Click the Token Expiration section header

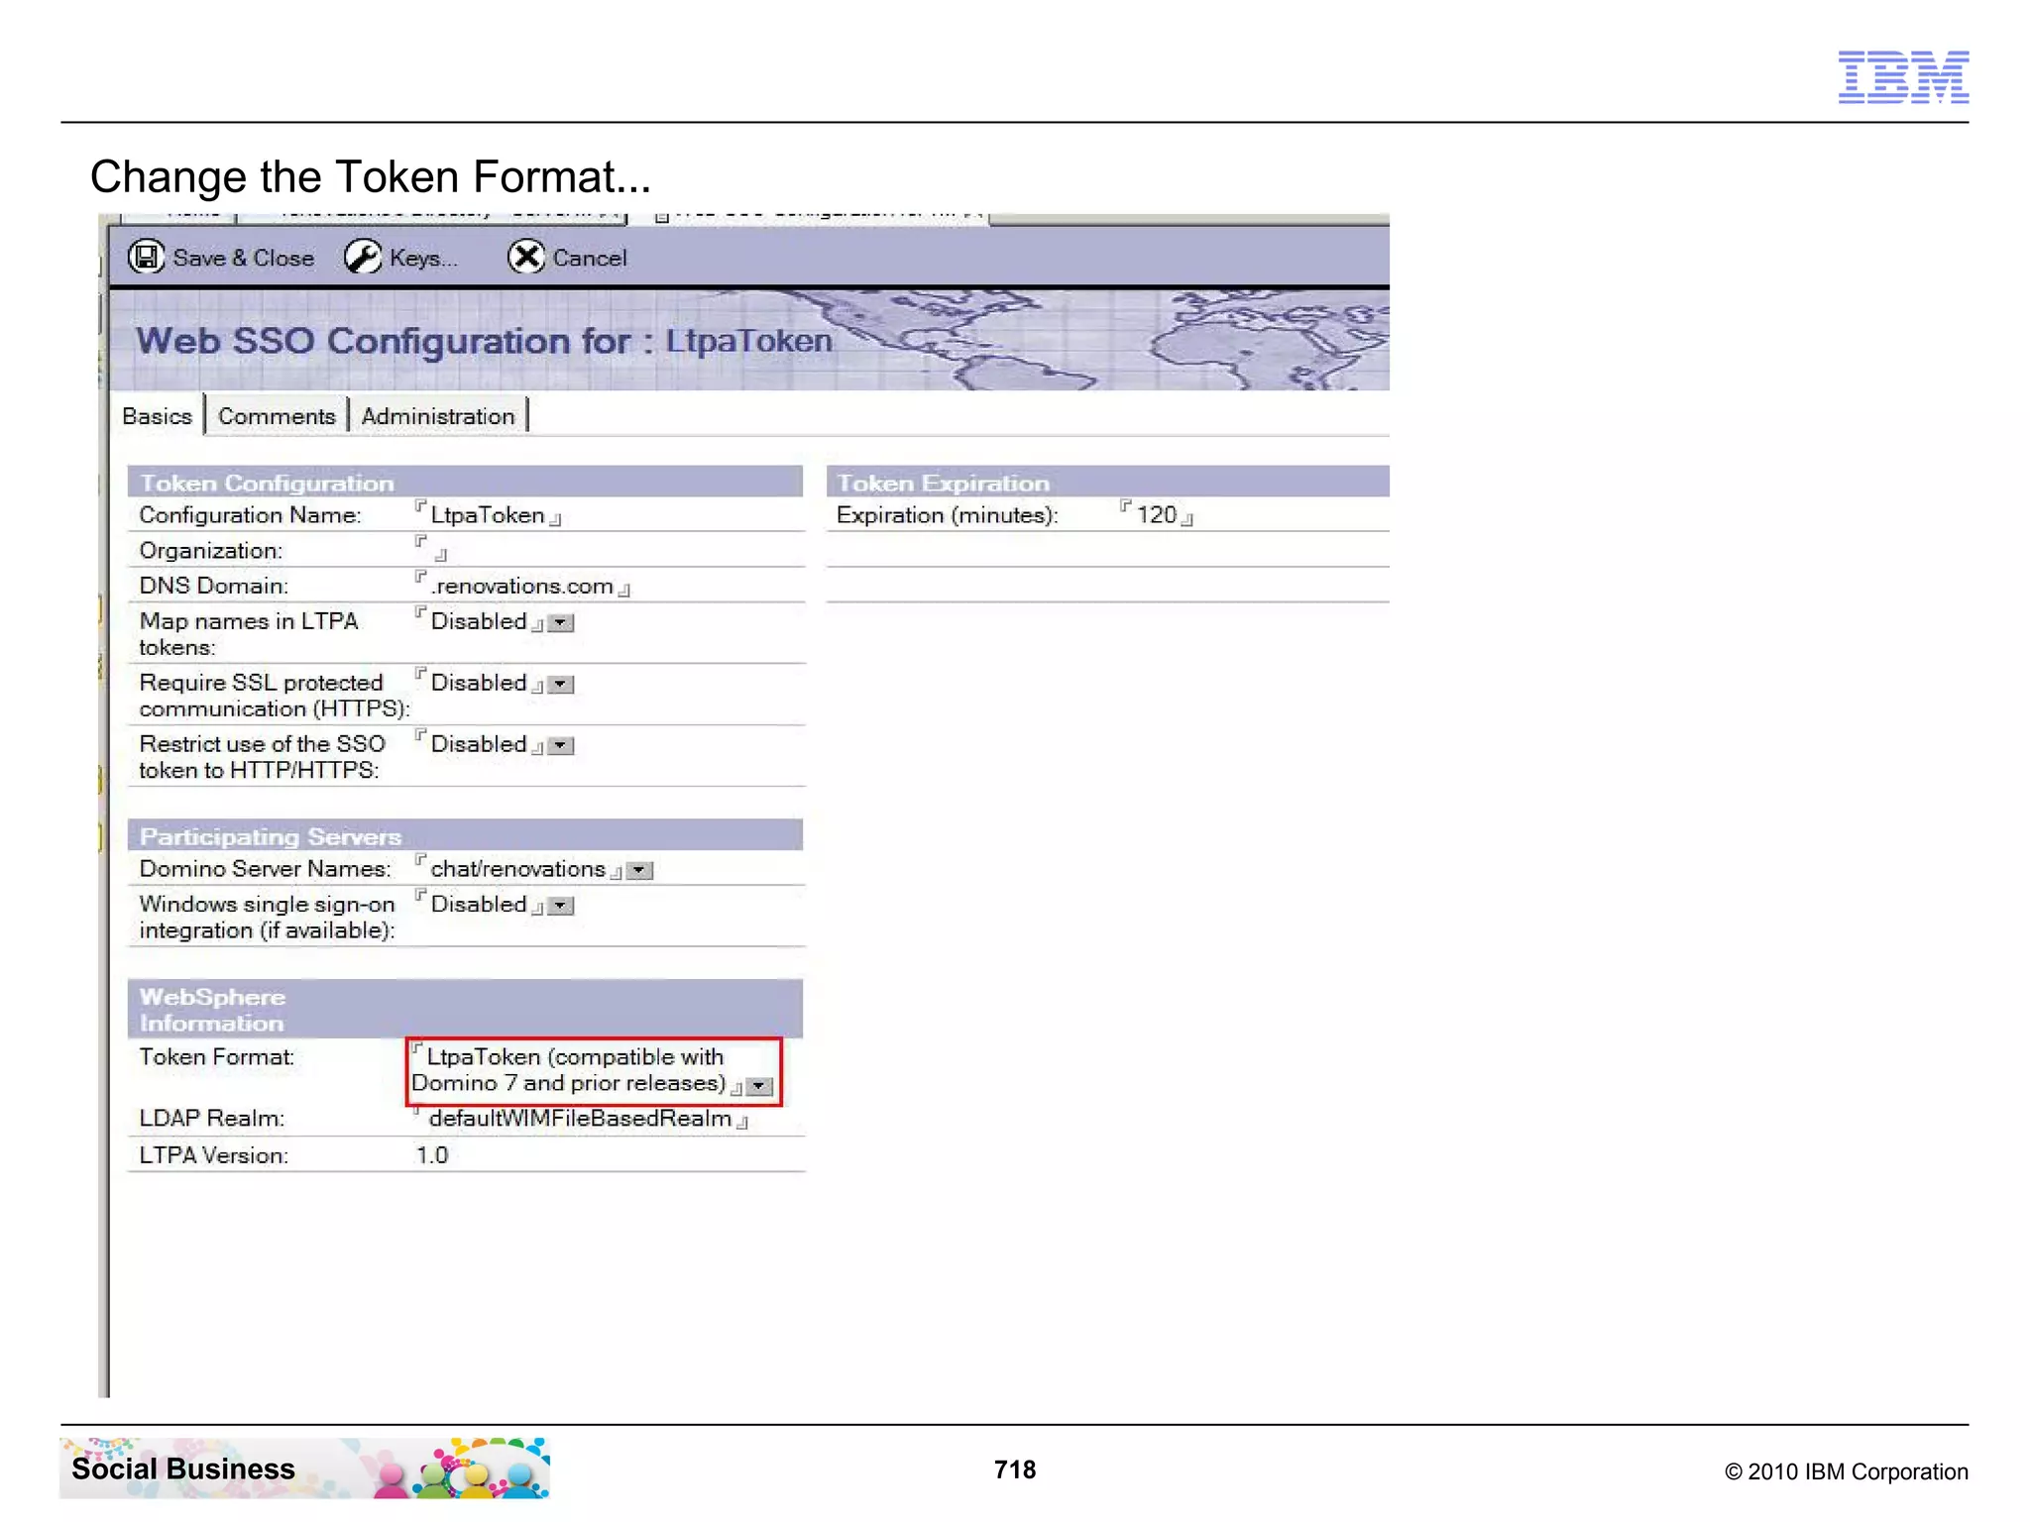tap(1107, 483)
